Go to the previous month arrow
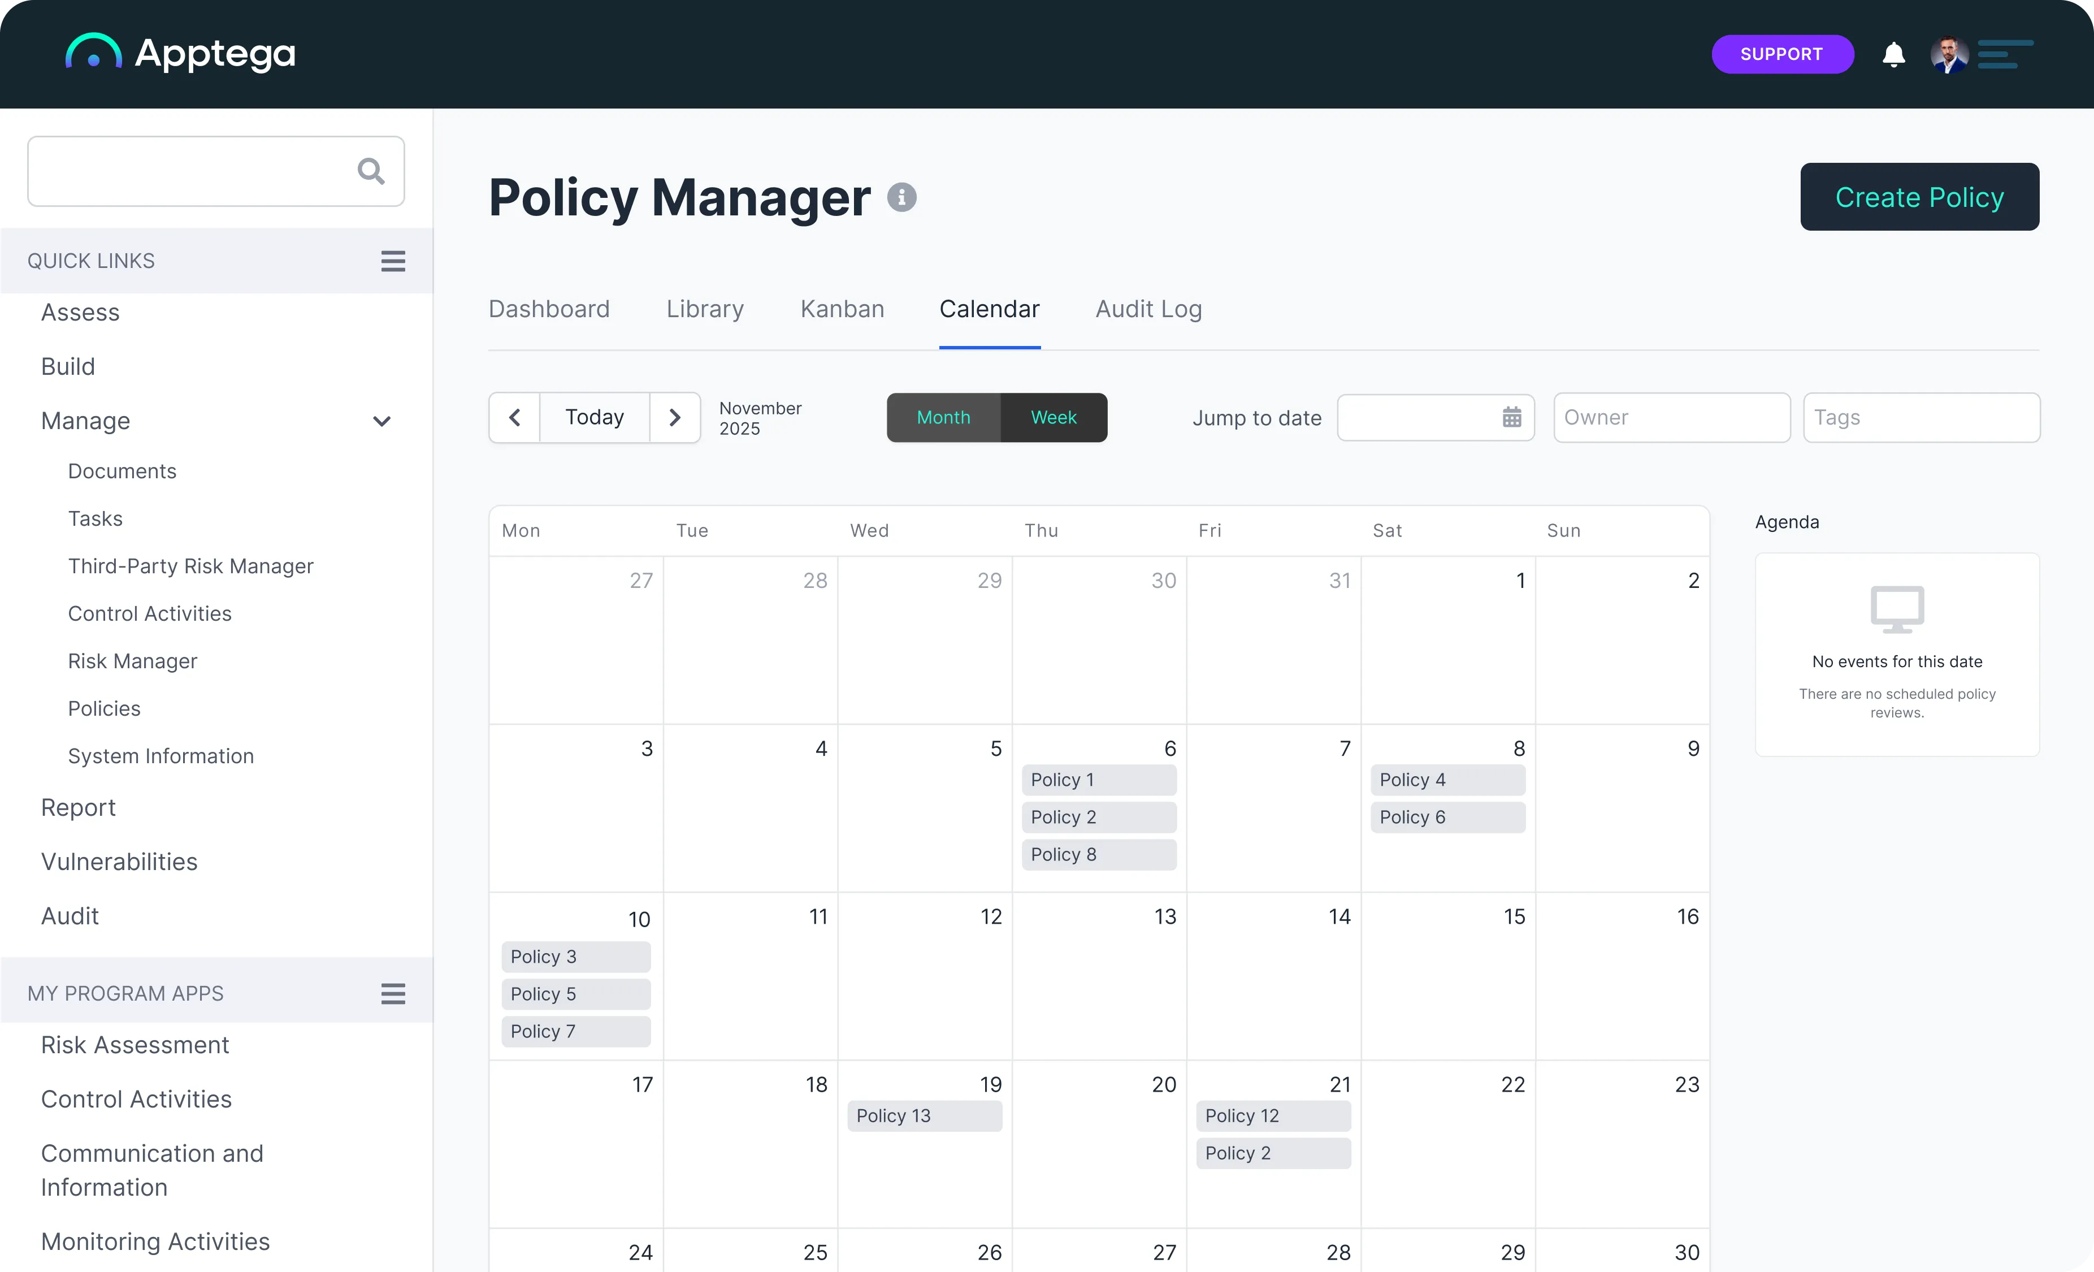Screen dimensions: 2094x1272 coord(514,417)
